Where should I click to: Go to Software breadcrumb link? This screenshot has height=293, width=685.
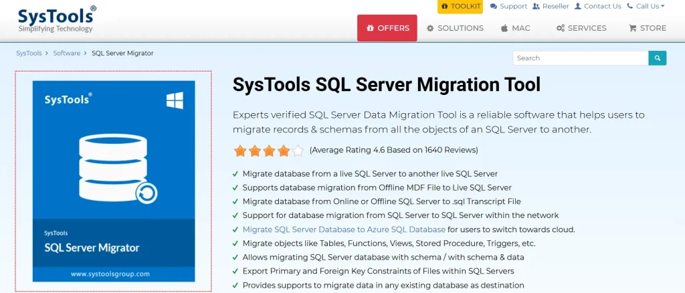coord(66,54)
